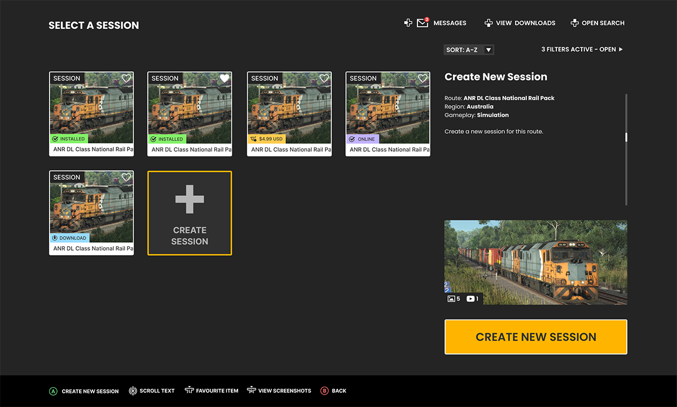This screenshot has width=677, height=407.
Task: Favourite the first session with heart
Action: tap(126, 78)
